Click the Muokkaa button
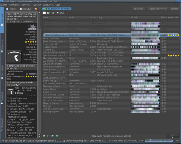Image resolution: width=181 pixels, height=144 pixels. pyautogui.click(x=139, y=9)
